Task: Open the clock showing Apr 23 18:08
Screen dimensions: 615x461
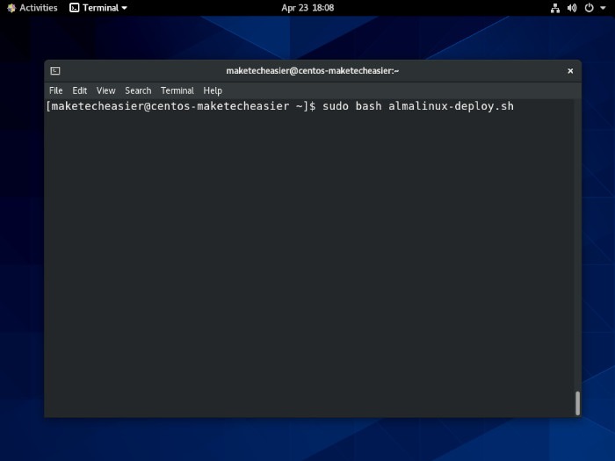Action: [307, 8]
